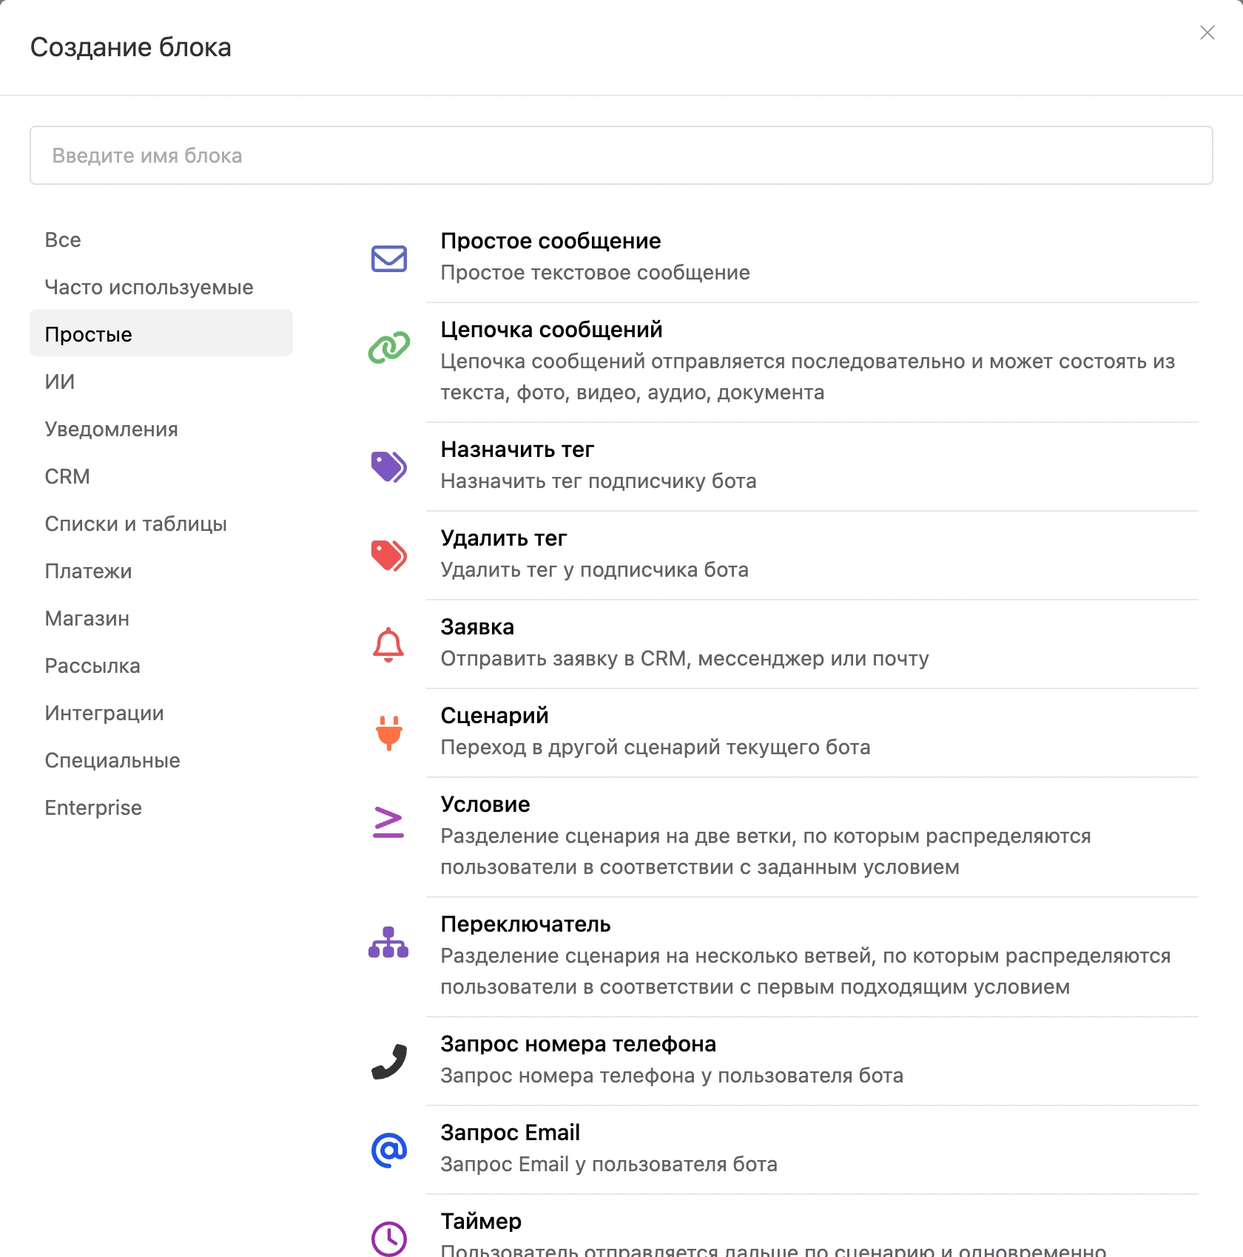Select the orange plug icon for Сценарий
This screenshot has width=1243, height=1257.
pos(388,733)
